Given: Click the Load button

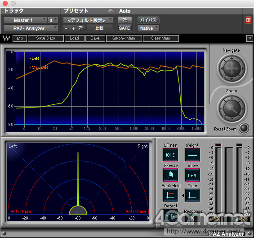Looking at the screenshot, I should click(x=74, y=38).
